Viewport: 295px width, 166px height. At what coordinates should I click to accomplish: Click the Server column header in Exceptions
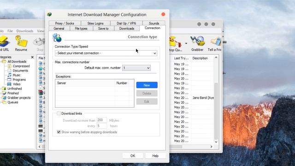(x=85, y=83)
